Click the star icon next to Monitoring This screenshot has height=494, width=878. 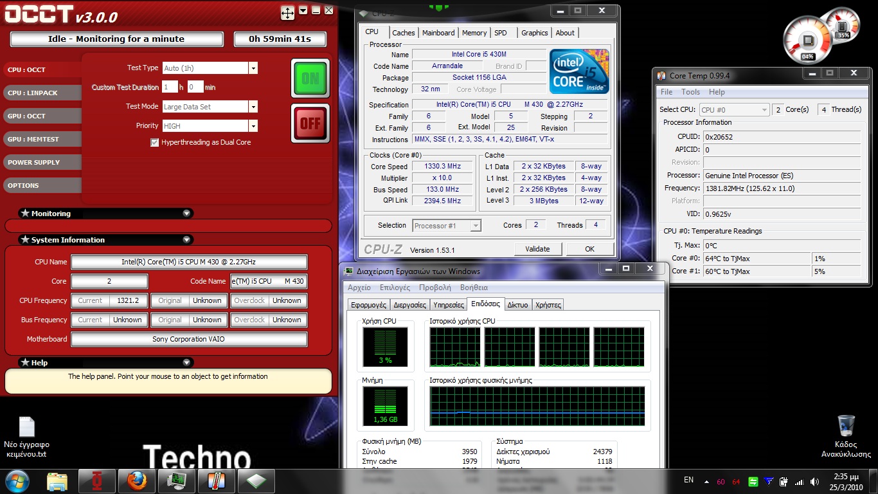(x=25, y=213)
